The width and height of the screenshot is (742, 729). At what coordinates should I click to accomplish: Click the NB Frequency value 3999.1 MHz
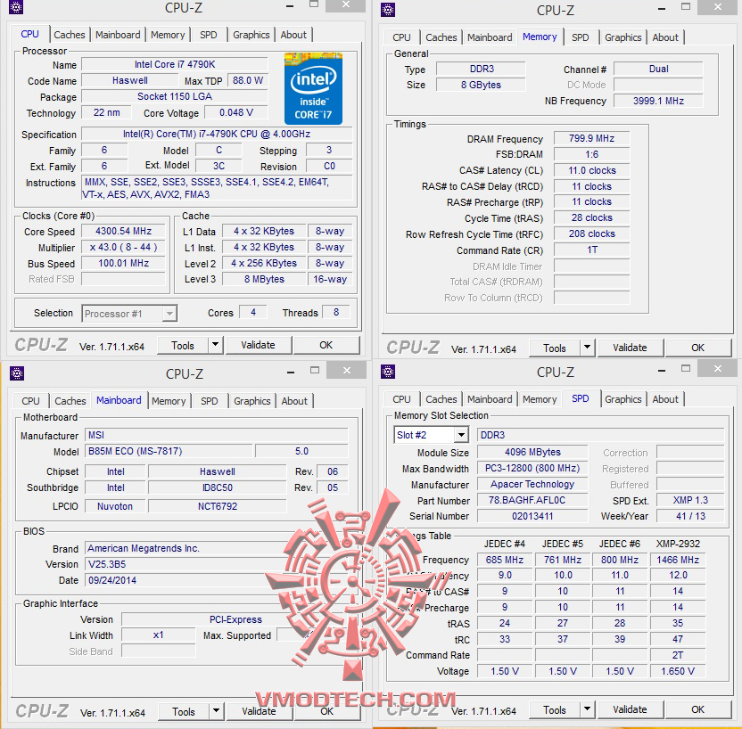[x=658, y=101]
